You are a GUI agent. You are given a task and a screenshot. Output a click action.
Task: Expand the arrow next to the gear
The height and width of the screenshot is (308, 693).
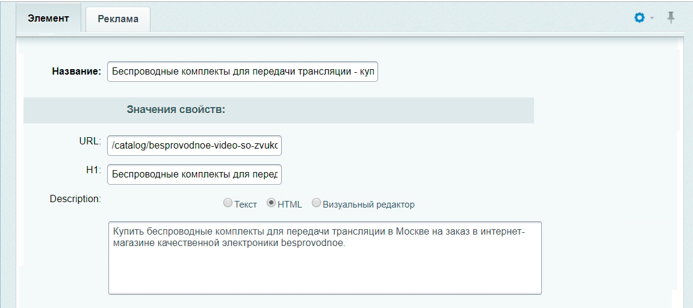[652, 19]
